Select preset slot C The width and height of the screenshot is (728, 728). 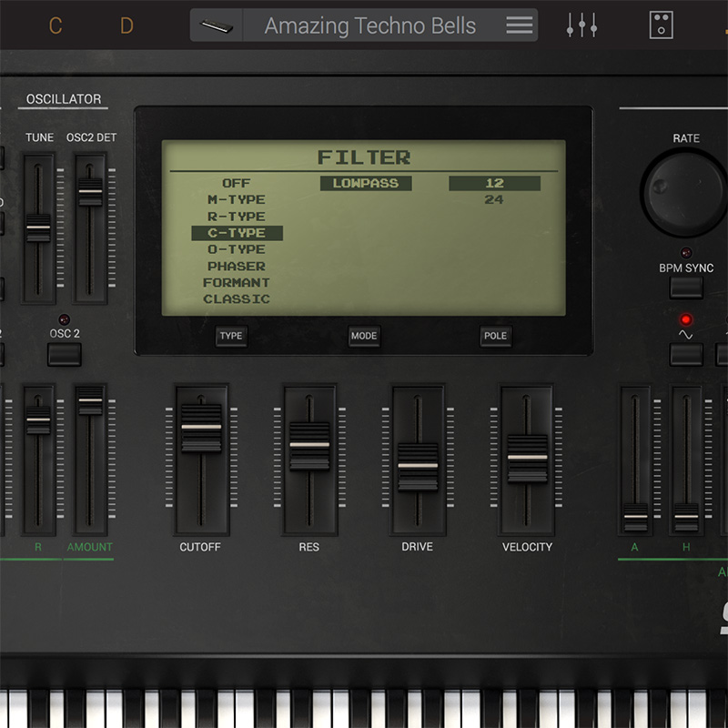coord(56,25)
